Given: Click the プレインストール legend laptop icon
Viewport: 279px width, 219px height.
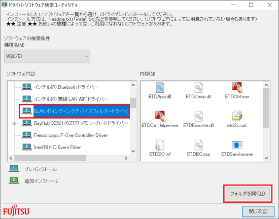Looking at the screenshot, I should (x=14, y=169).
